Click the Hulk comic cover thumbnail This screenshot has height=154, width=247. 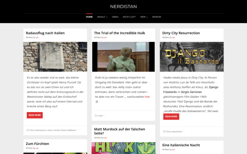[x=123, y=148]
